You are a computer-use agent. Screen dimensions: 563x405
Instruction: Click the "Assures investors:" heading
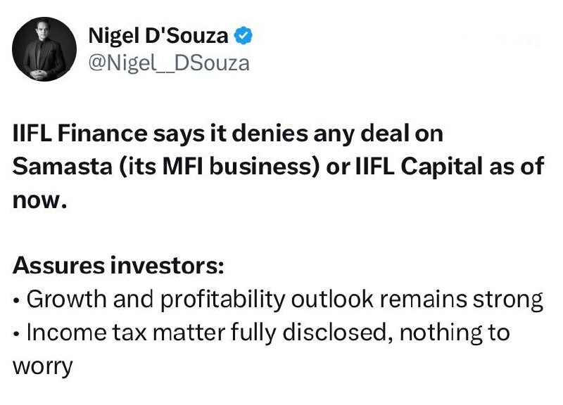tap(119, 266)
